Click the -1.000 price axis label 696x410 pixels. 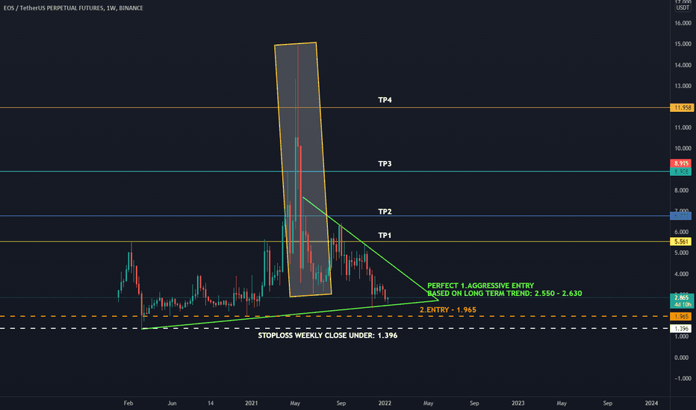pos(683,379)
